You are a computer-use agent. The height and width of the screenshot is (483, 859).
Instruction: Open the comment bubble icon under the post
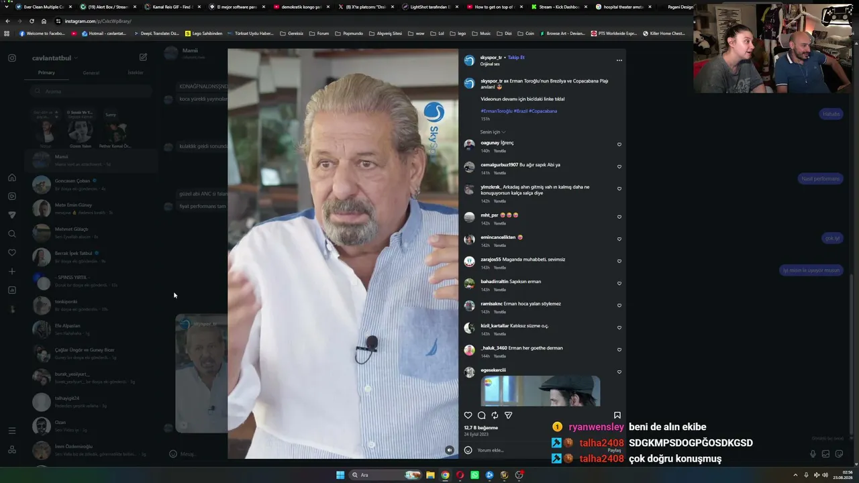pos(481,415)
